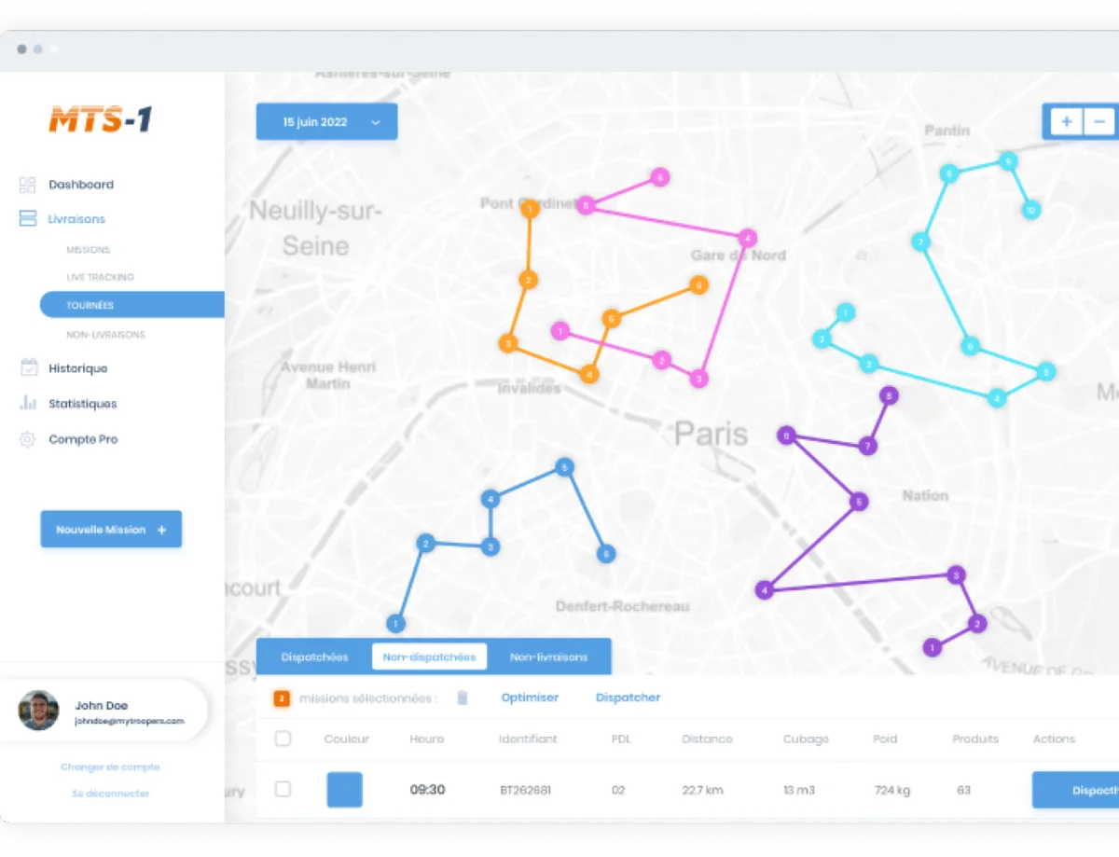Click the Dispatcher button in row BT262681
This screenshot has height=857, width=1119.
point(1075,790)
